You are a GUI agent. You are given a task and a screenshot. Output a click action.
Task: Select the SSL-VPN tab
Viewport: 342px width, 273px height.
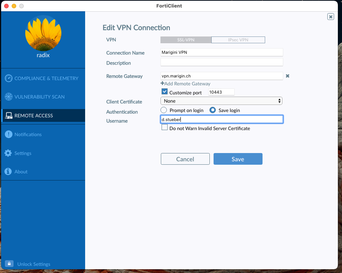pos(186,39)
